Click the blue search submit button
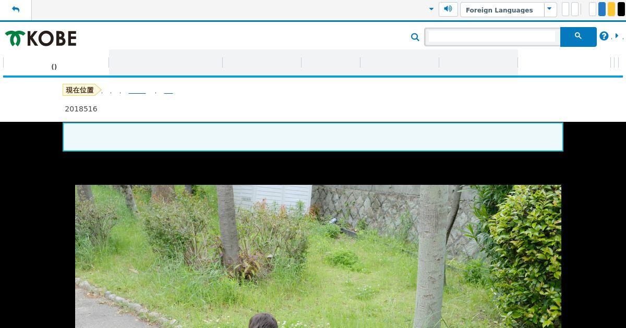 pos(578,36)
